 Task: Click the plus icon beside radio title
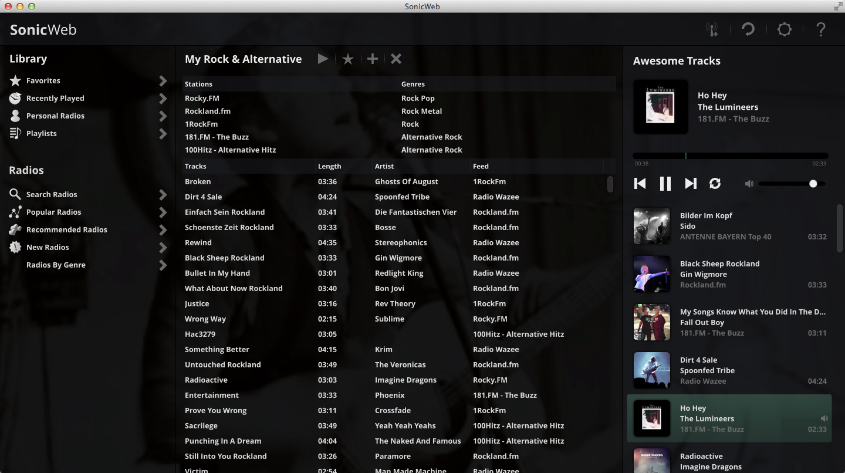coord(373,59)
